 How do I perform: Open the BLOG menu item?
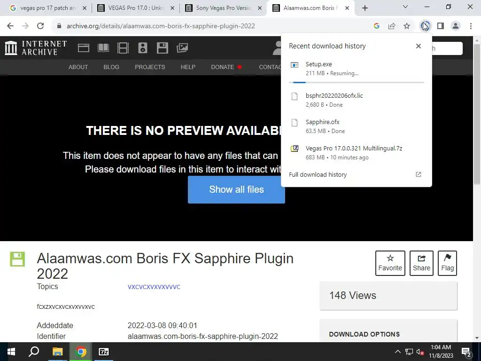pos(111,67)
